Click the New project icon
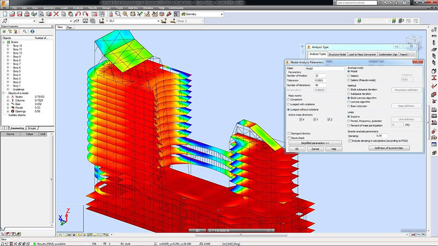 pos(5,14)
